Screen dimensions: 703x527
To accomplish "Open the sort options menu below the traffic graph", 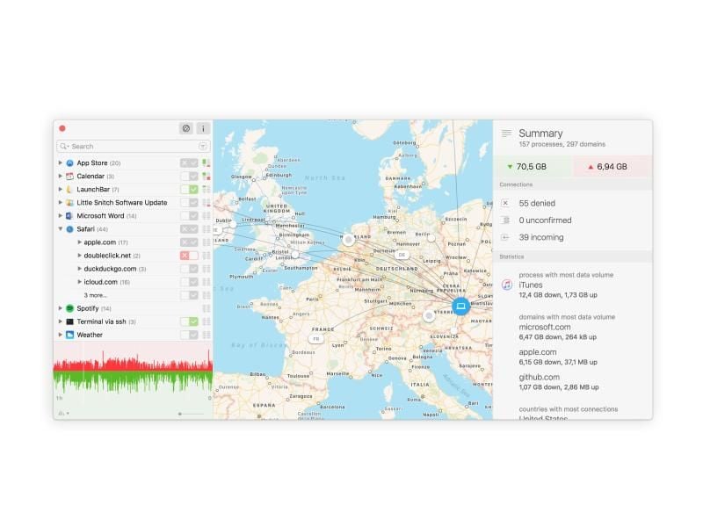I will coord(63,413).
